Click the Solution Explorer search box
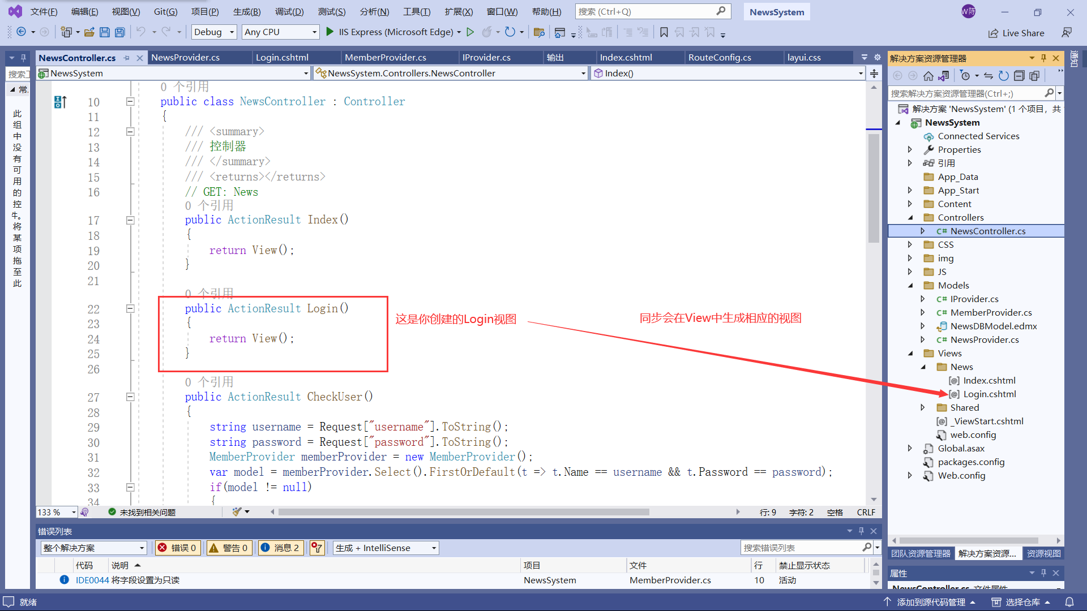Image resolution: width=1087 pixels, height=611 pixels. 966,93
